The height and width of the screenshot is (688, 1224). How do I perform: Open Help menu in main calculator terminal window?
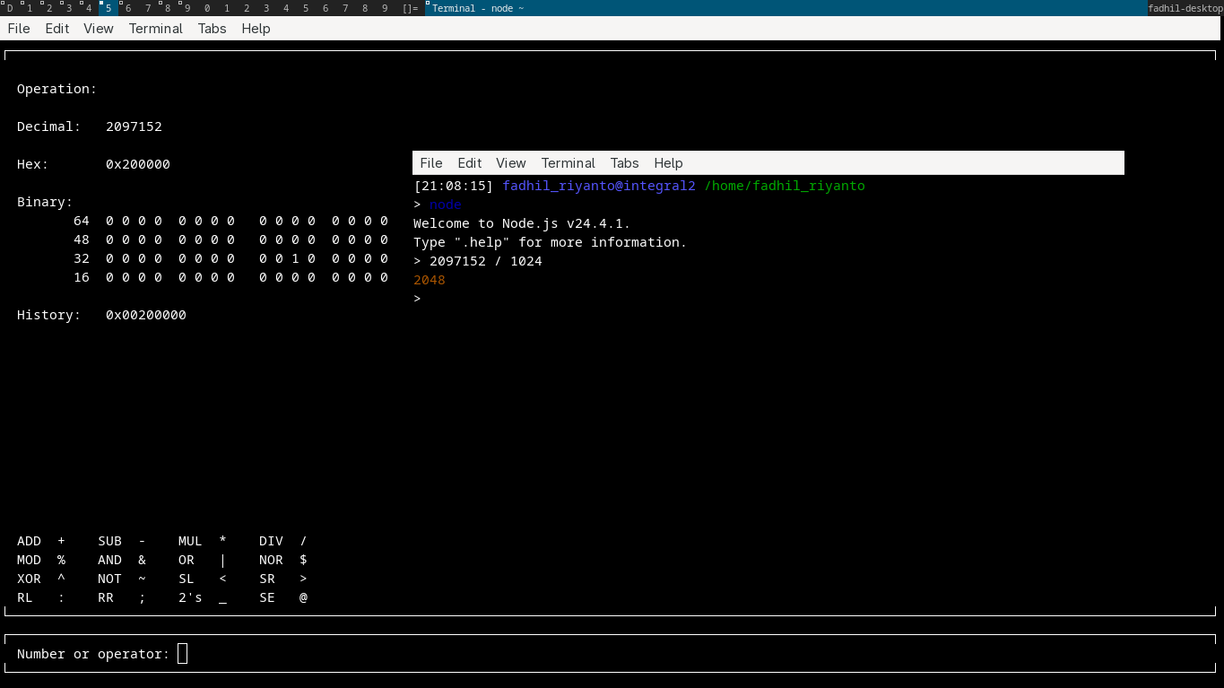click(256, 29)
